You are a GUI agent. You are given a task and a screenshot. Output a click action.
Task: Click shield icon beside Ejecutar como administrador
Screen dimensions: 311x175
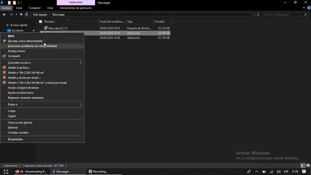point(4,41)
